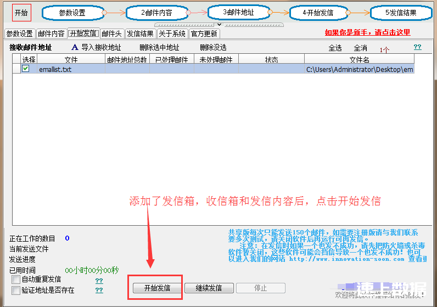Screen dimensions: 437x307
Task: Click the 已处理邮件 column header
Action: (x=172, y=59)
